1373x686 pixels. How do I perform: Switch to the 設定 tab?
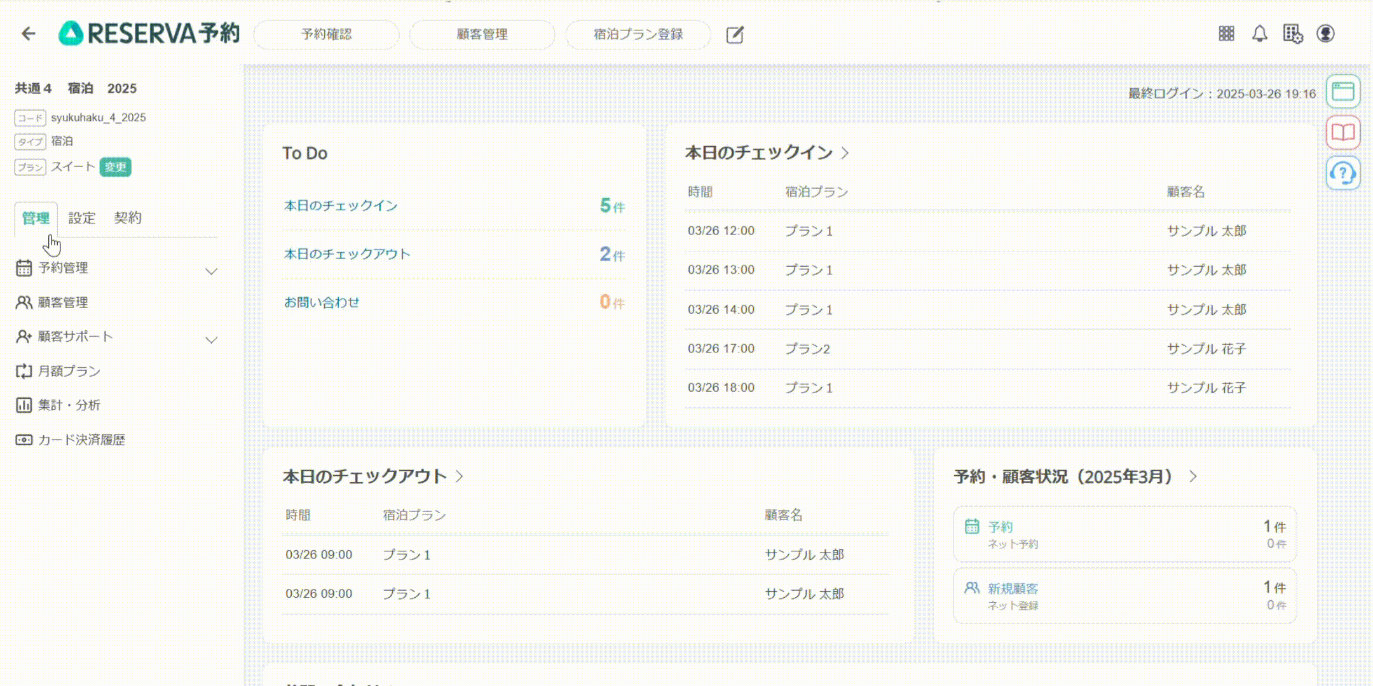pos(82,219)
